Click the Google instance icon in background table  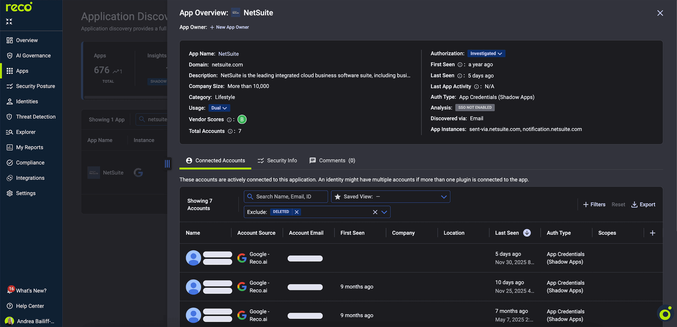[x=138, y=173]
